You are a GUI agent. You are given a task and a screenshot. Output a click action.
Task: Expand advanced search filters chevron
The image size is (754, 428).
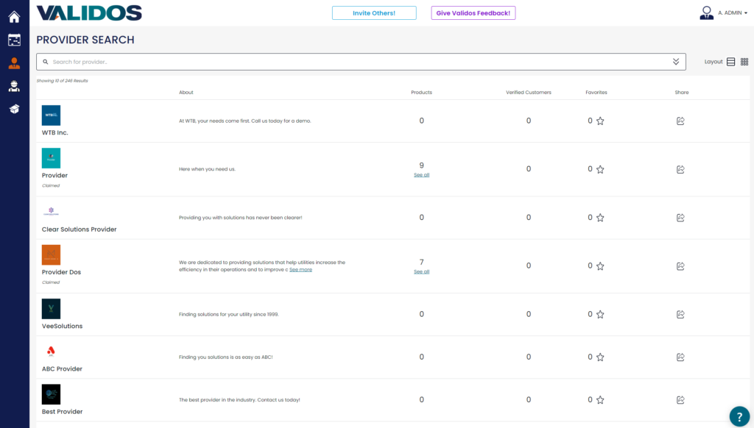(x=676, y=62)
